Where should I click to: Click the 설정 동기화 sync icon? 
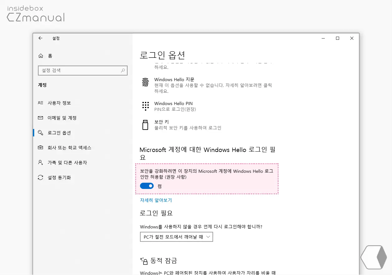click(40, 177)
